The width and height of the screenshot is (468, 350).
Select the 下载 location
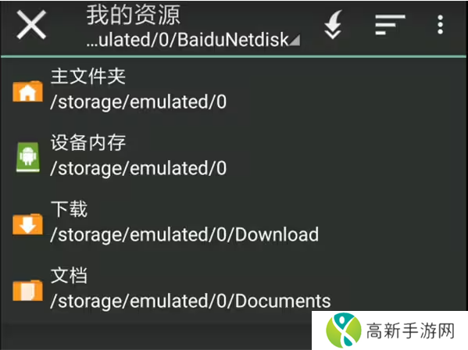coord(234,222)
